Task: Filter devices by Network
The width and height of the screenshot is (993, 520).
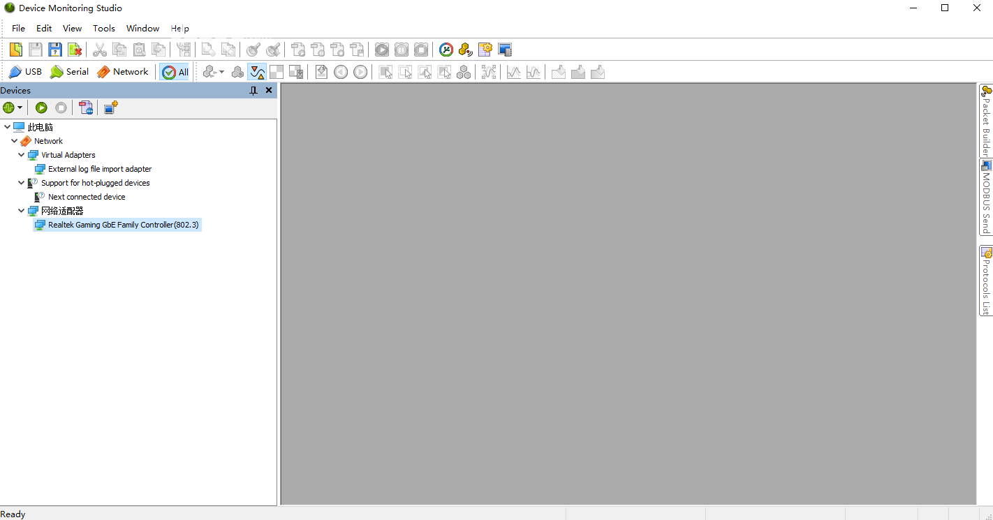Action: tap(122, 72)
